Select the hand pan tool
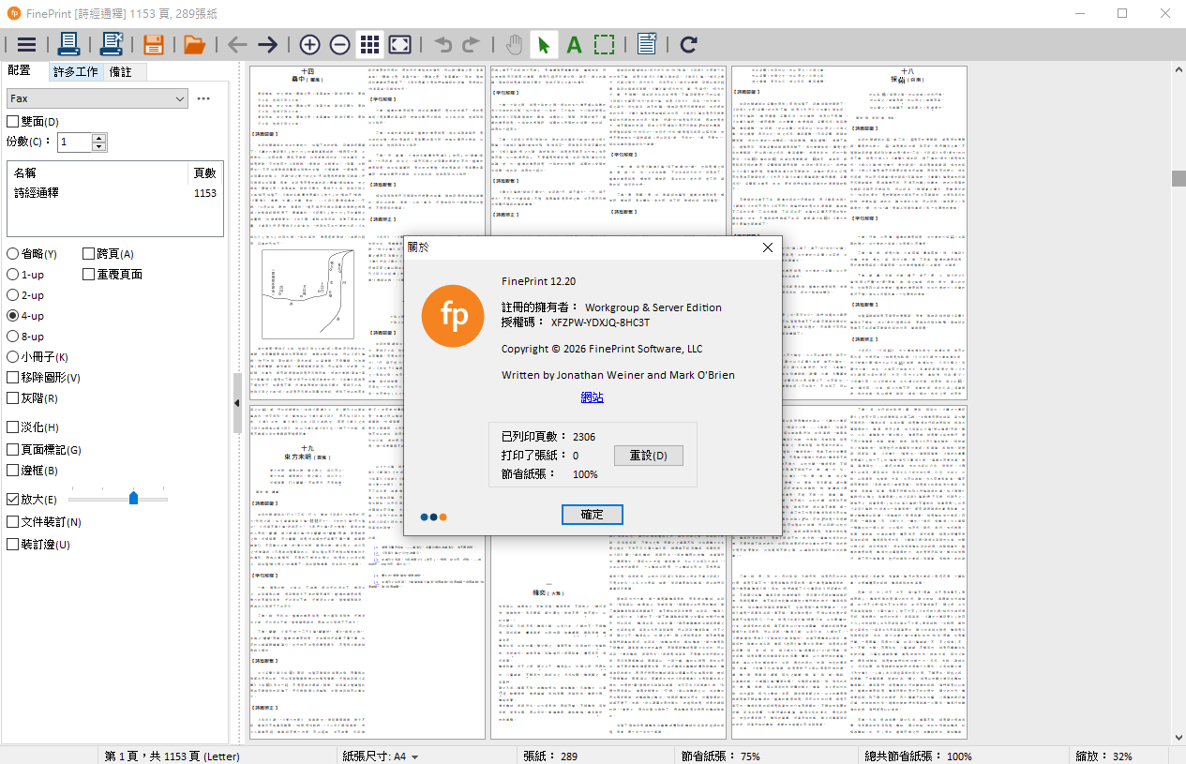The width and height of the screenshot is (1186, 764). 514,44
